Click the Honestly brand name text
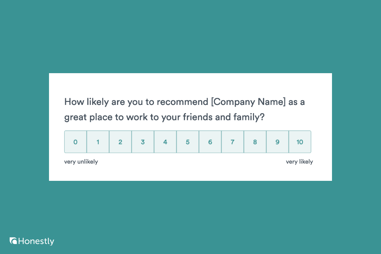Image resolution: width=381 pixels, height=254 pixels. pos(36,241)
